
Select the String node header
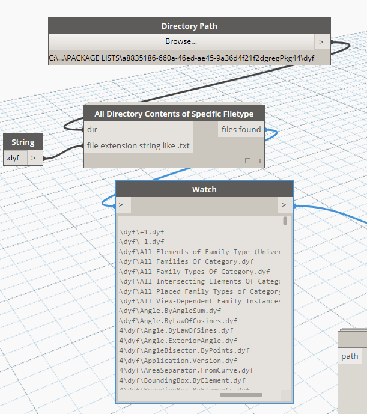(x=23, y=142)
